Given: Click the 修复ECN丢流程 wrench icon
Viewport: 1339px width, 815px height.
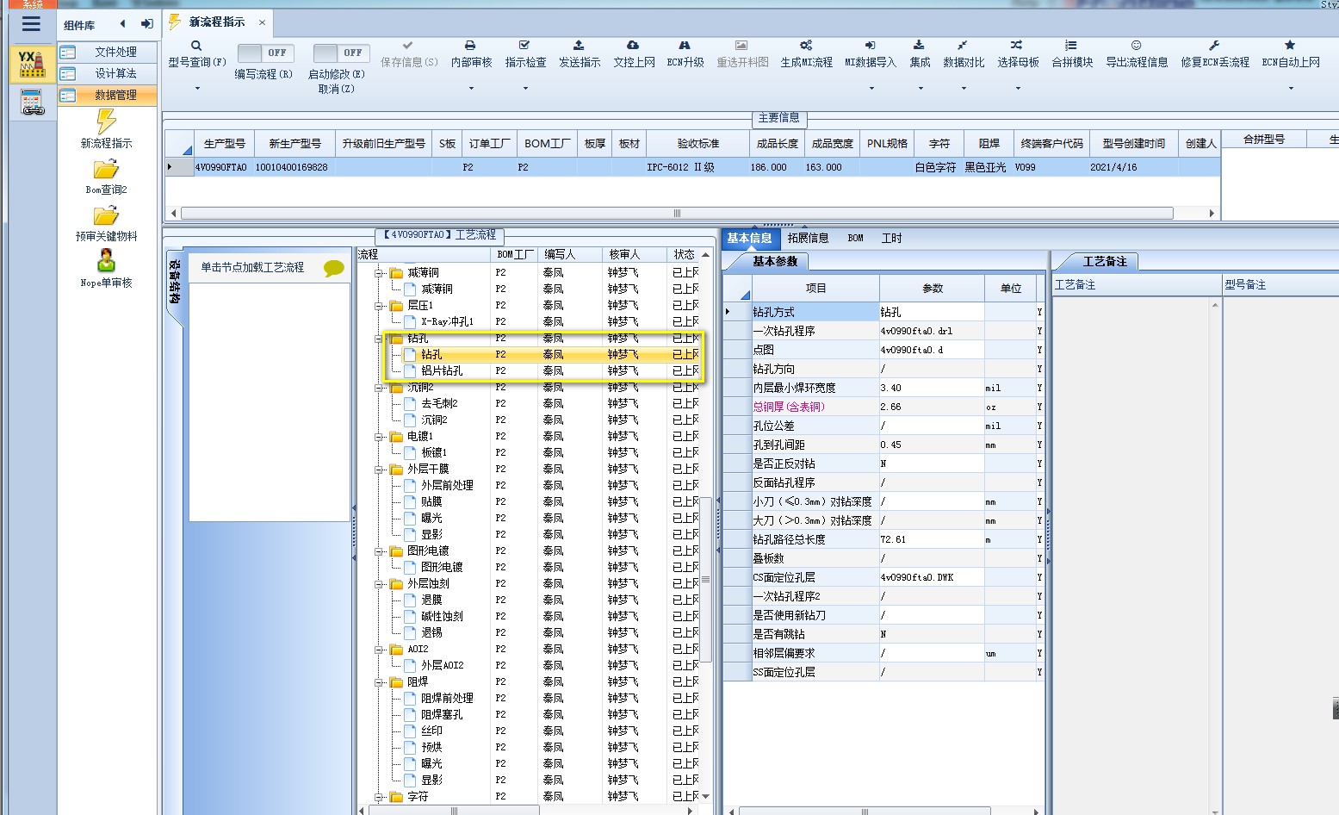Looking at the screenshot, I should 1214,46.
